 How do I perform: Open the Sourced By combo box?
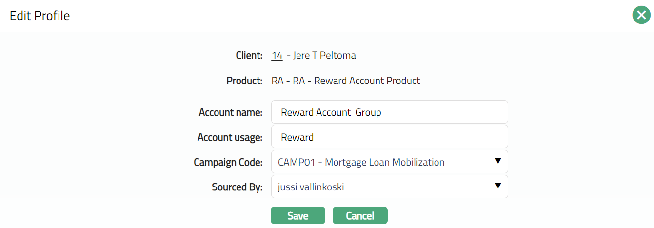click(x=380, y=187)
